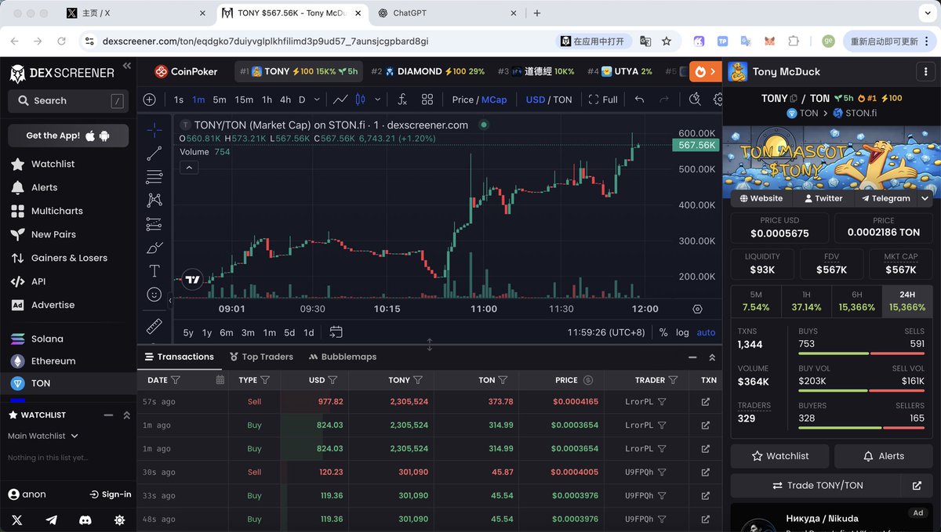941x532 pixels.
Task: Switch to the ChatGPT browser tab
Action: tap(447, 13)
